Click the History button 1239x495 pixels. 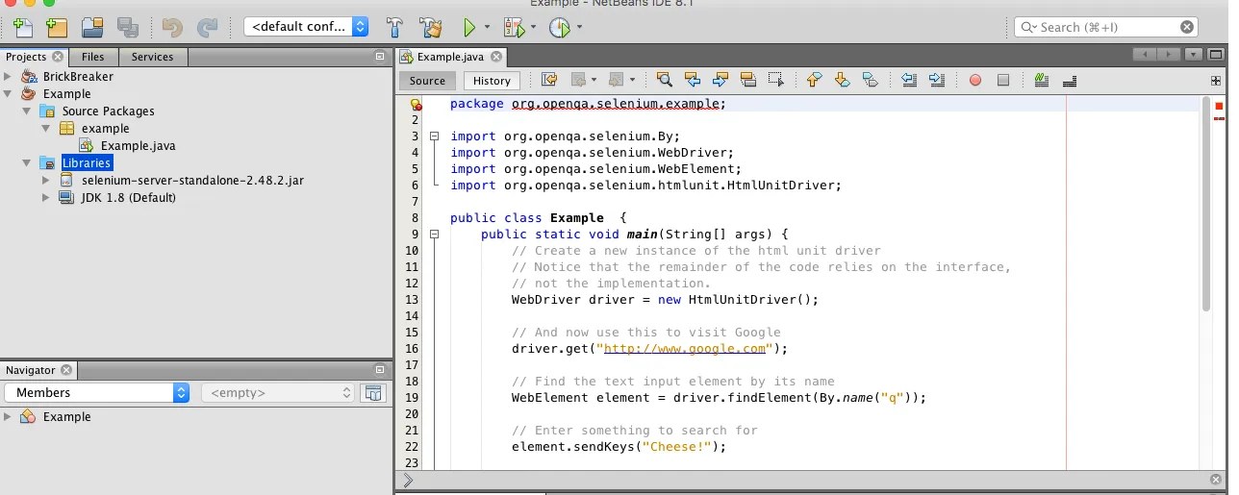(x=492, y=81)
